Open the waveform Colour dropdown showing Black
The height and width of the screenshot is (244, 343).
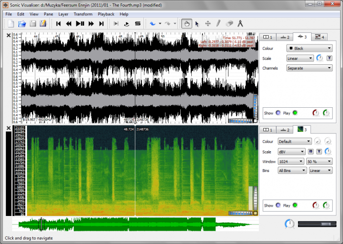[310, 48]
